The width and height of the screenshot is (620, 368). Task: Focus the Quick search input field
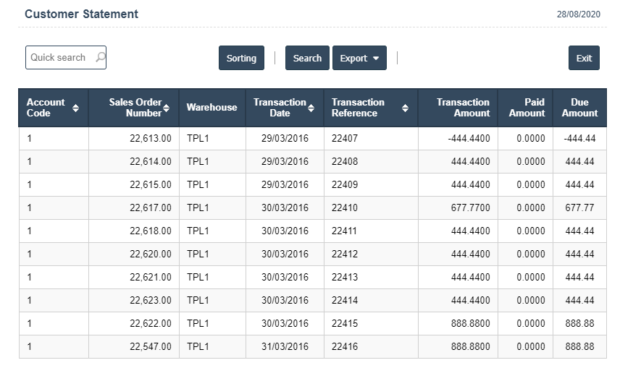(x=58, y=58)
